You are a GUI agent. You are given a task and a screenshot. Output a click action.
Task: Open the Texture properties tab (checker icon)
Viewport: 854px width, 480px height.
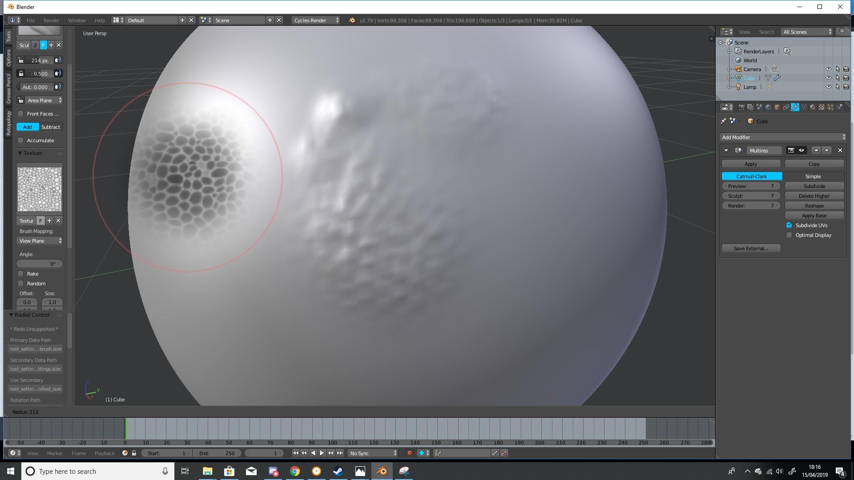[x=822, y=107]
